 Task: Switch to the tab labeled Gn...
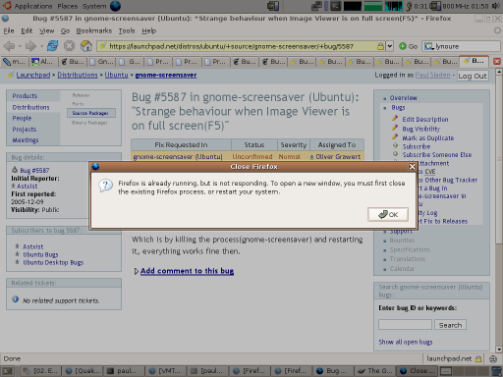pyautogui.click(x=102, y=62)
